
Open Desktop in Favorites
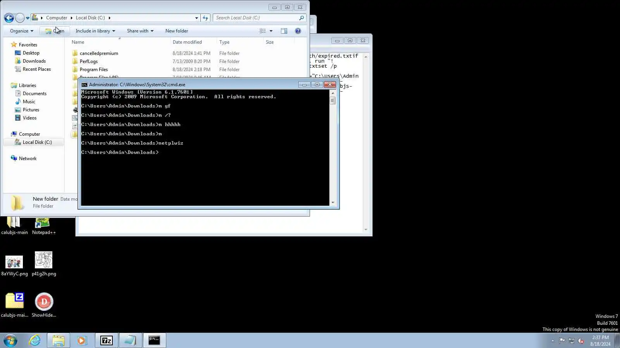(x=31, y=53)
